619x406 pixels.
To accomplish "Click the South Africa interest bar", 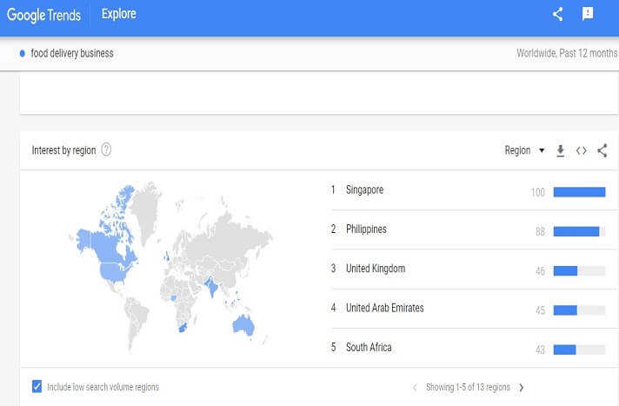I will (578, 349).
